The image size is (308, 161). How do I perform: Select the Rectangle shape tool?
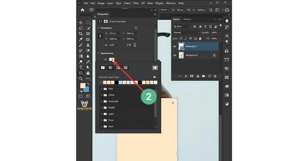[81, 73]
